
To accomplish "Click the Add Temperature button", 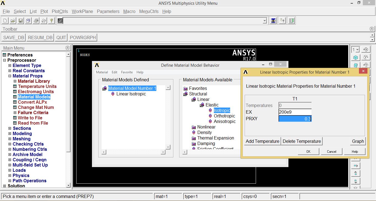I will (x=262, y=141).
